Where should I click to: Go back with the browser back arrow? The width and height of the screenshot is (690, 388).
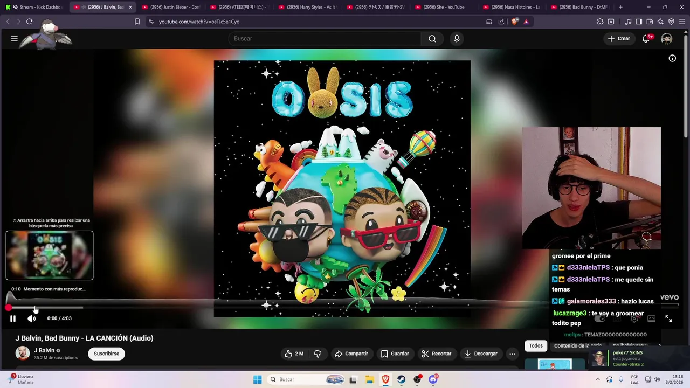[8, 22]
